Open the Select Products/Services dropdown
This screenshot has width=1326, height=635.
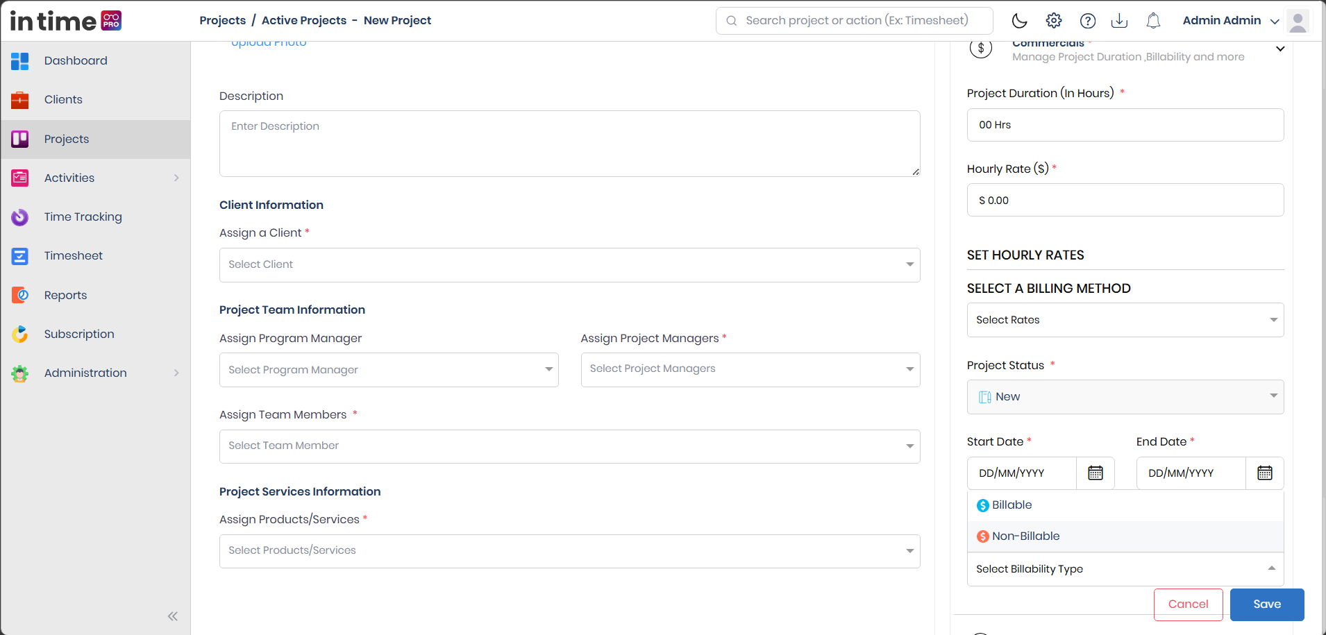(x=570, y=551)
